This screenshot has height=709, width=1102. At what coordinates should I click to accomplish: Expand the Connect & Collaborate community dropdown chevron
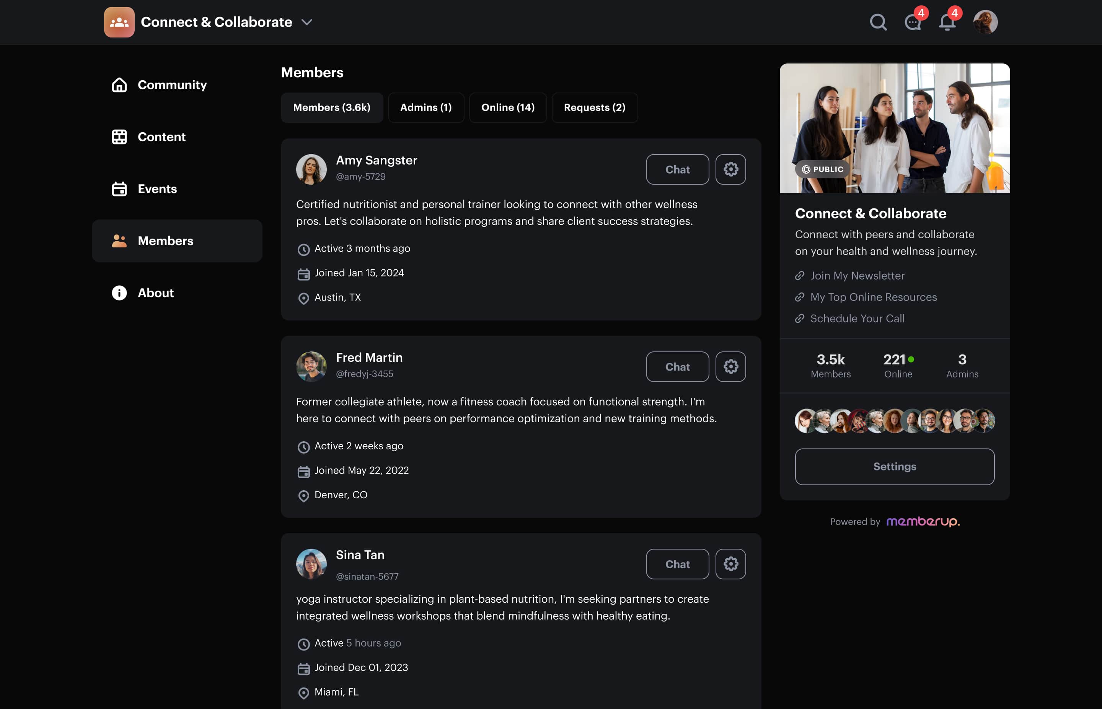[307, 22]
